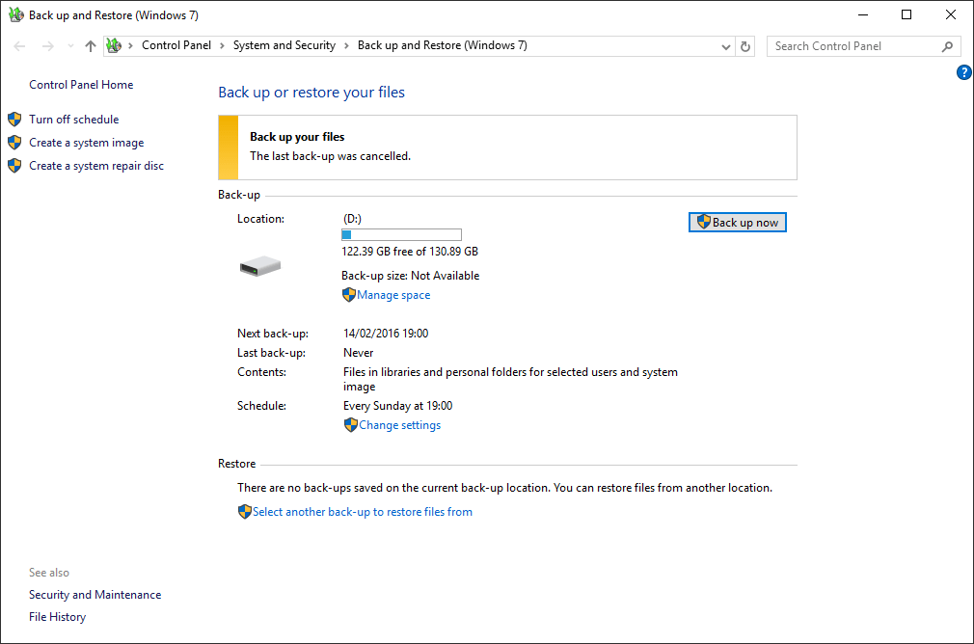The height and width of the screenshot is (644, 974).
Task: Create a system repair disc
Action: point(96,166)
